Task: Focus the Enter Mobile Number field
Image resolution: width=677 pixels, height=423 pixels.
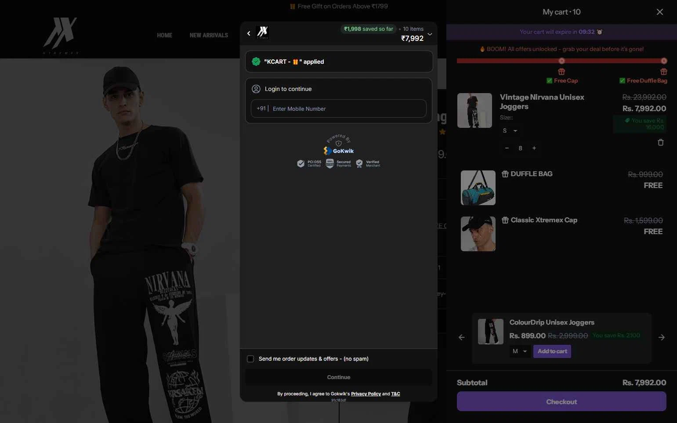Action: click(339, 108)
